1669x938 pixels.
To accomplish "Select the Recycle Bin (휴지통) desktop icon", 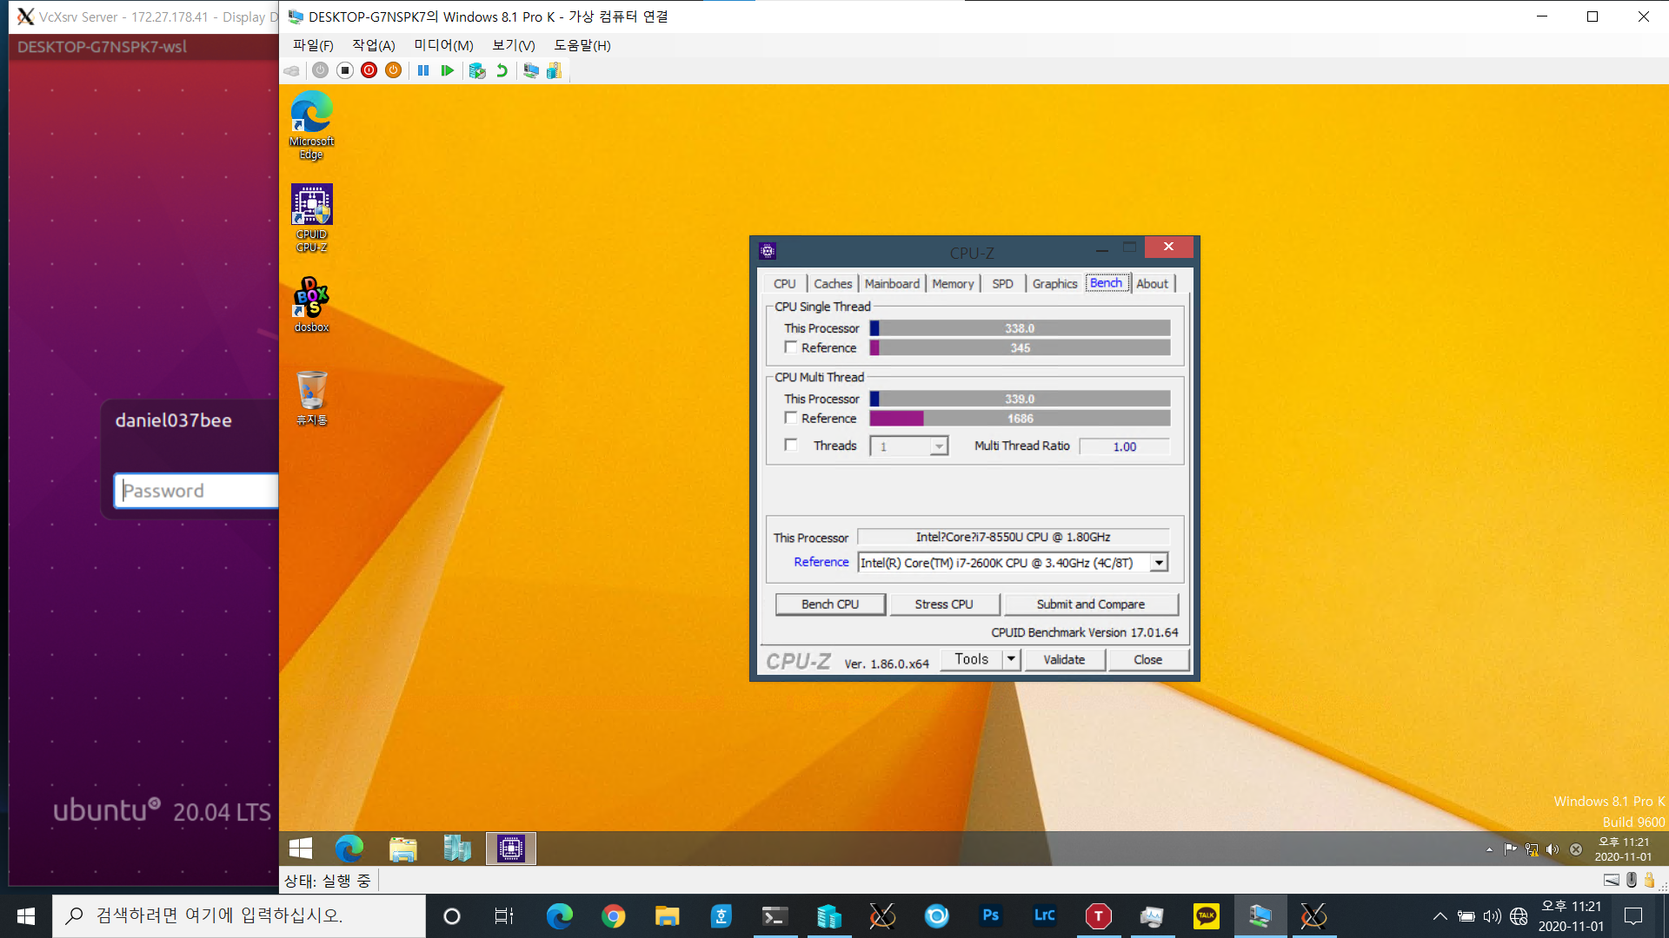I will point(311,398).
